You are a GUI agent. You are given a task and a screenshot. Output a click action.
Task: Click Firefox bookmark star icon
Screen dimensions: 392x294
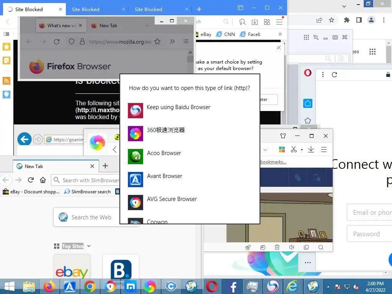[x=157, y=41]
